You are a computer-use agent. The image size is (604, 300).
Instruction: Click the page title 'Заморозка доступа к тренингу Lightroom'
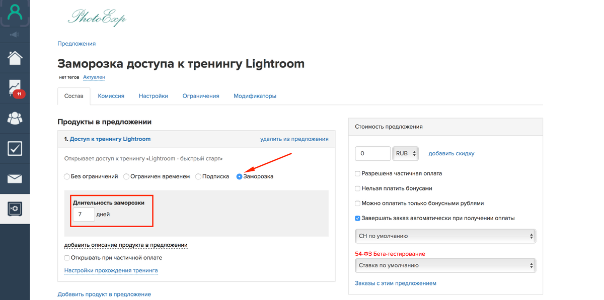coord(181,64)
